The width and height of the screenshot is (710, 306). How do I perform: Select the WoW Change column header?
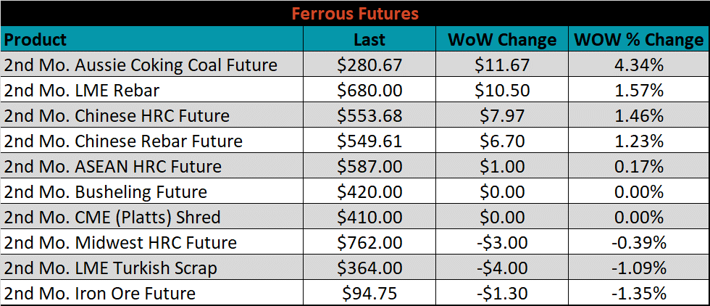(x=501, y=39)
